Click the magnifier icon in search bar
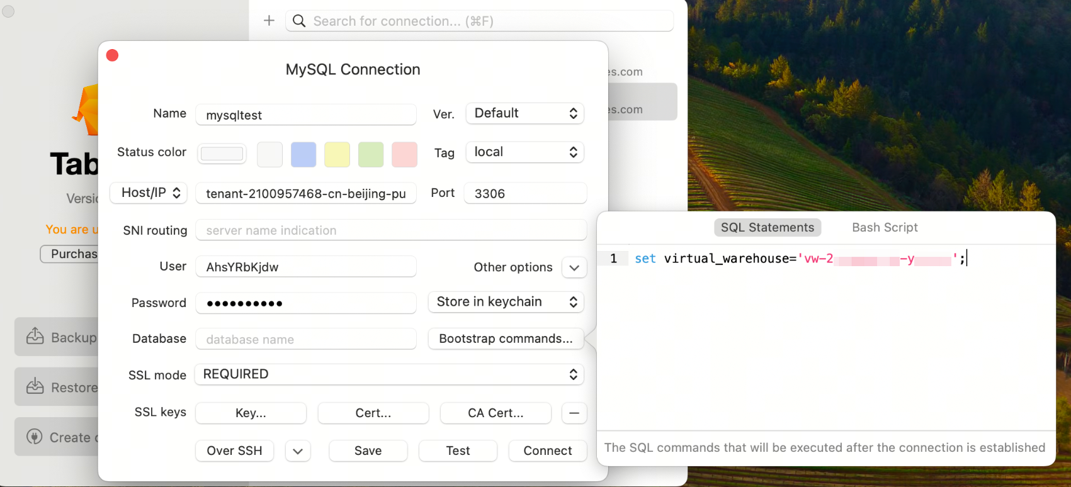The height and width of the screenshot is (487, 1071). 300,21
